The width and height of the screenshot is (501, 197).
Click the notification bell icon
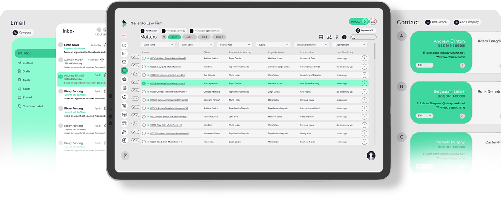point(373,21)
